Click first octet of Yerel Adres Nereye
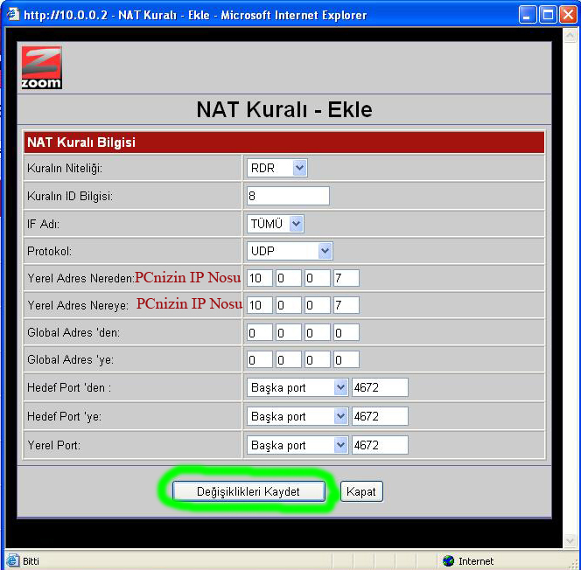Screen dimensions: 581x570 pos(259,305)
